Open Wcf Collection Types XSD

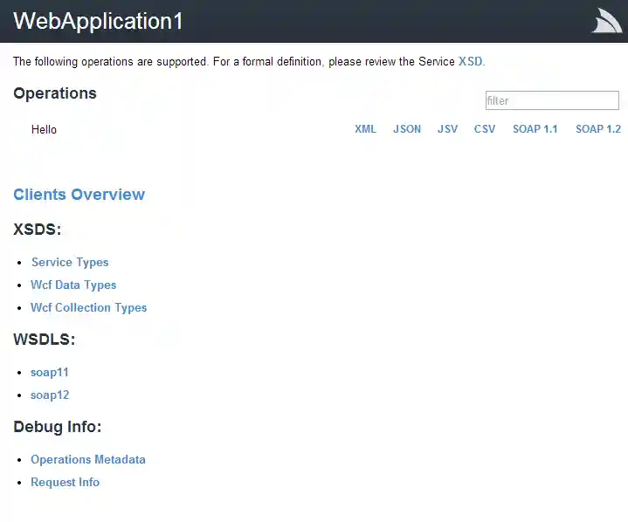(88, 307)
